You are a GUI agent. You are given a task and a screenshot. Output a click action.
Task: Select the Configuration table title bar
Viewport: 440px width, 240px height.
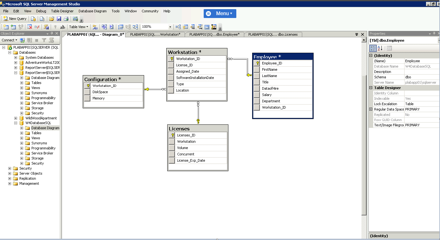coord(113,79)
